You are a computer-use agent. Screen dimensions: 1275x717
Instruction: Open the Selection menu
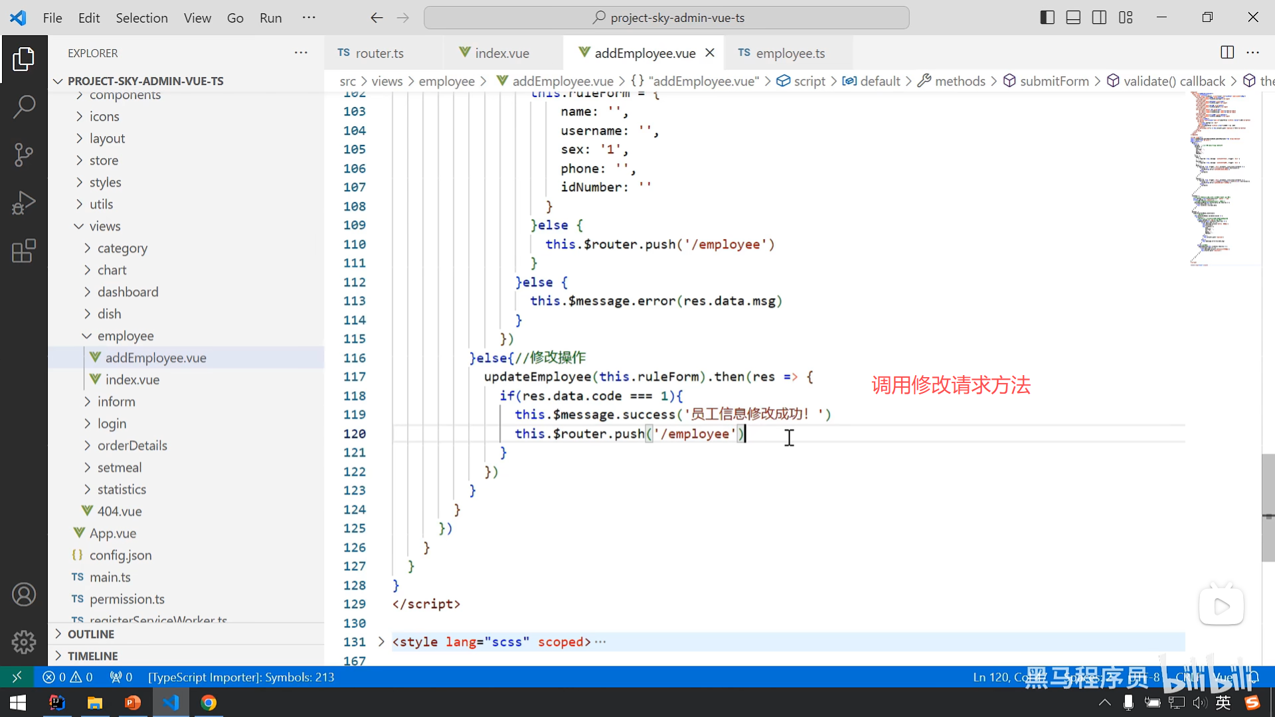point(141,18)
